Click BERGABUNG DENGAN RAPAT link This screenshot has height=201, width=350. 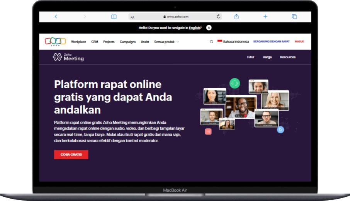[x=271, y=41]
